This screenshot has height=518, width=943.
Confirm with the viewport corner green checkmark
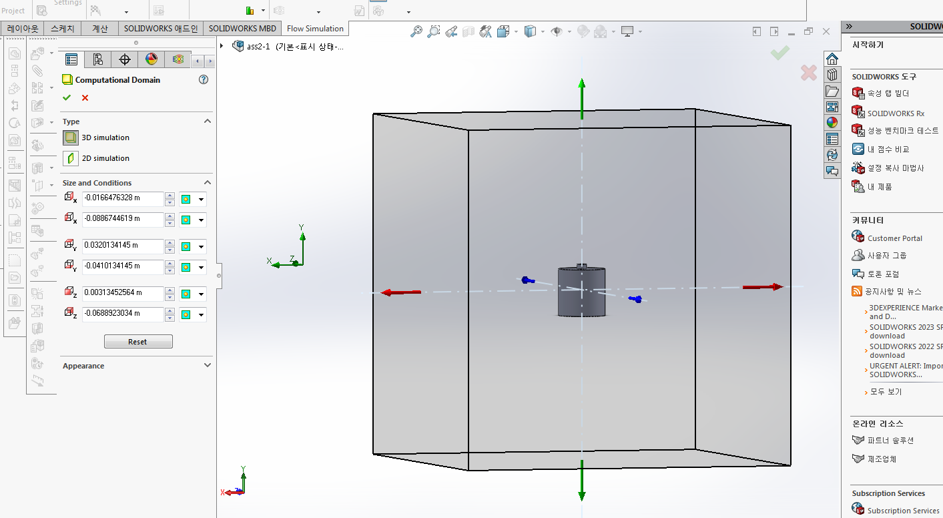[779, 53]
